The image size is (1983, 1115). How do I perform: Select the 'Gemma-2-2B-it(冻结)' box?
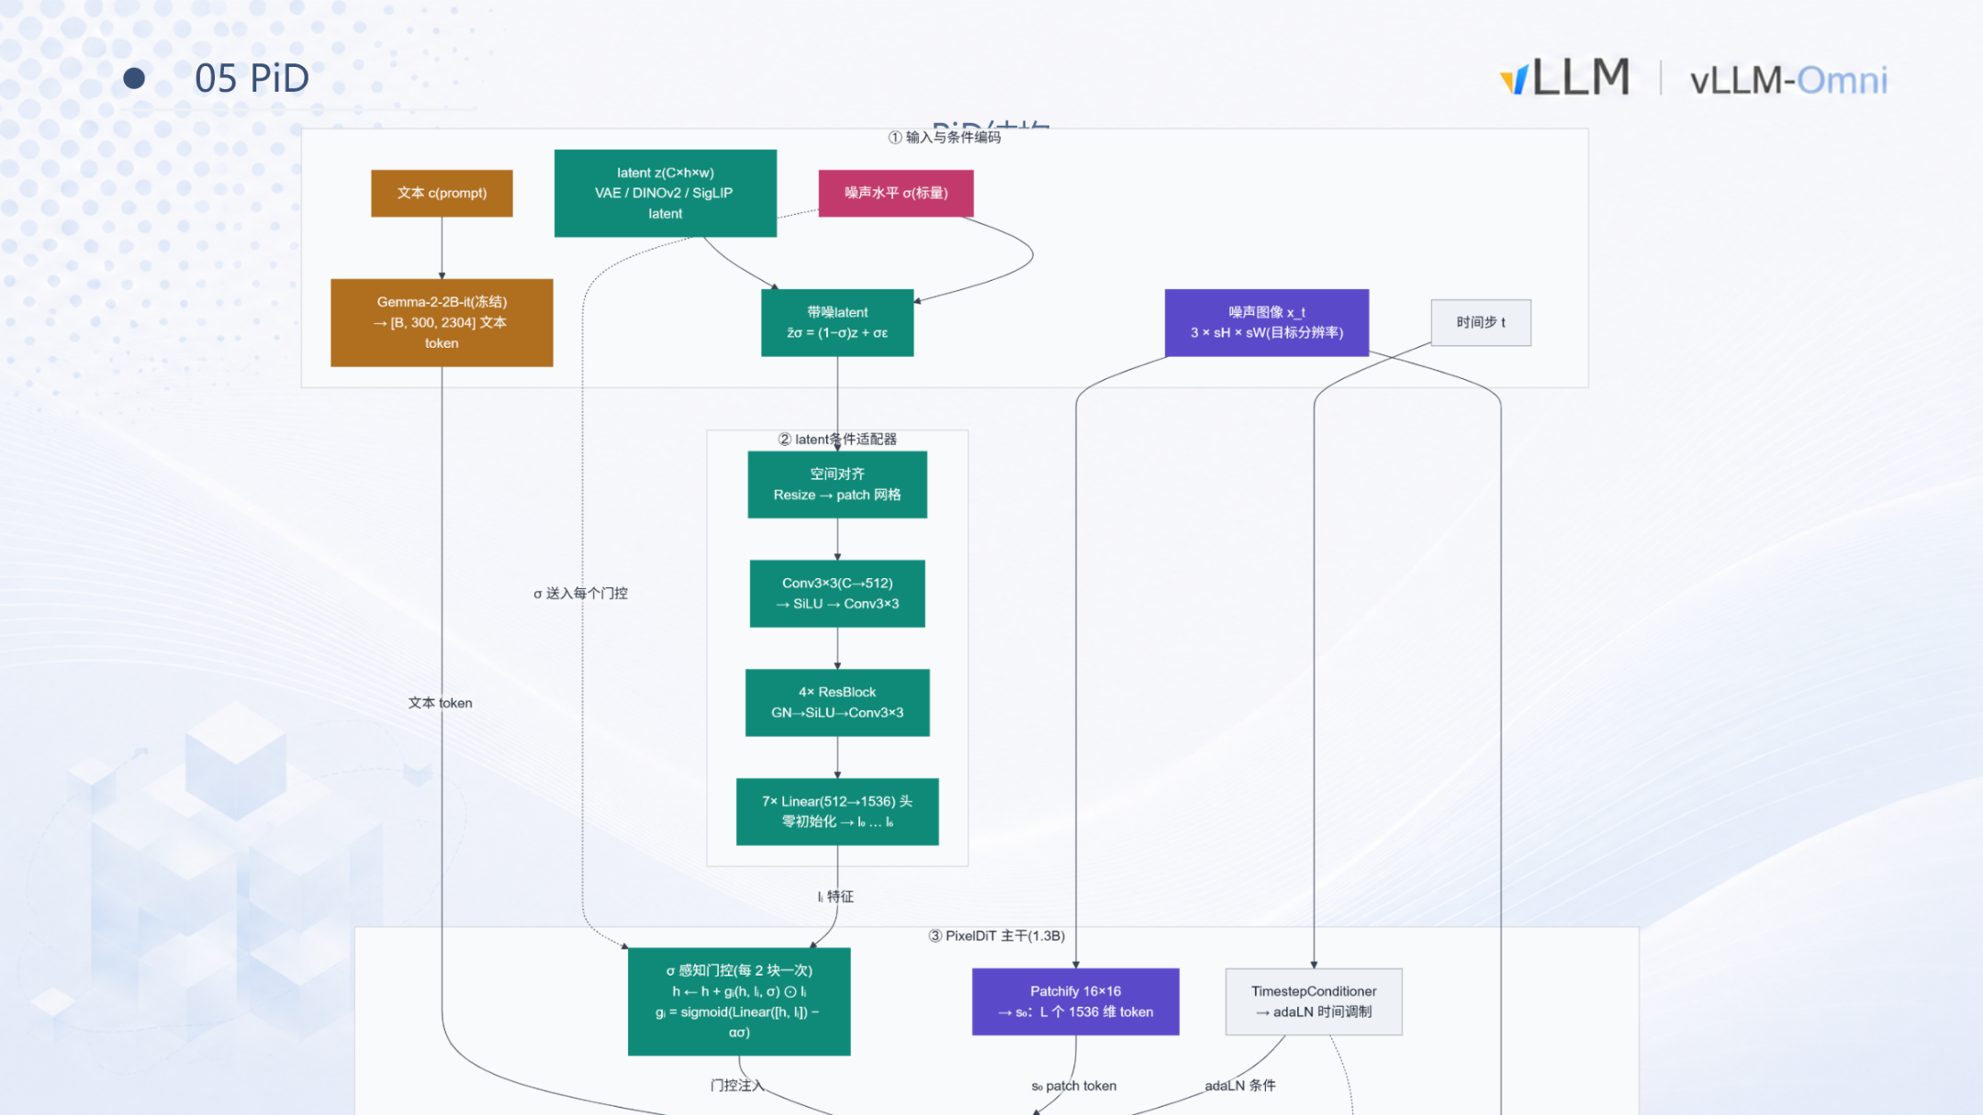[442, 322]
